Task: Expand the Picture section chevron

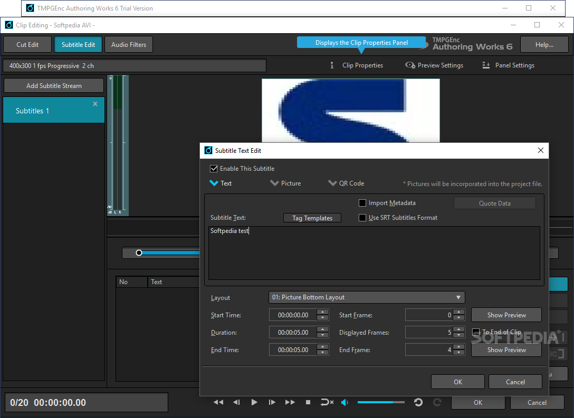Action: click(x=274, y=183)
